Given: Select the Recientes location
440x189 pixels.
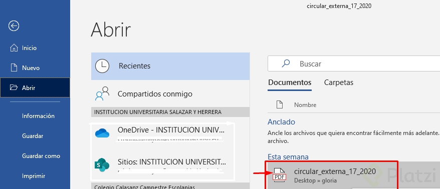Looking at the screenshot, I should pyautogui.click(x=170, y=66).
